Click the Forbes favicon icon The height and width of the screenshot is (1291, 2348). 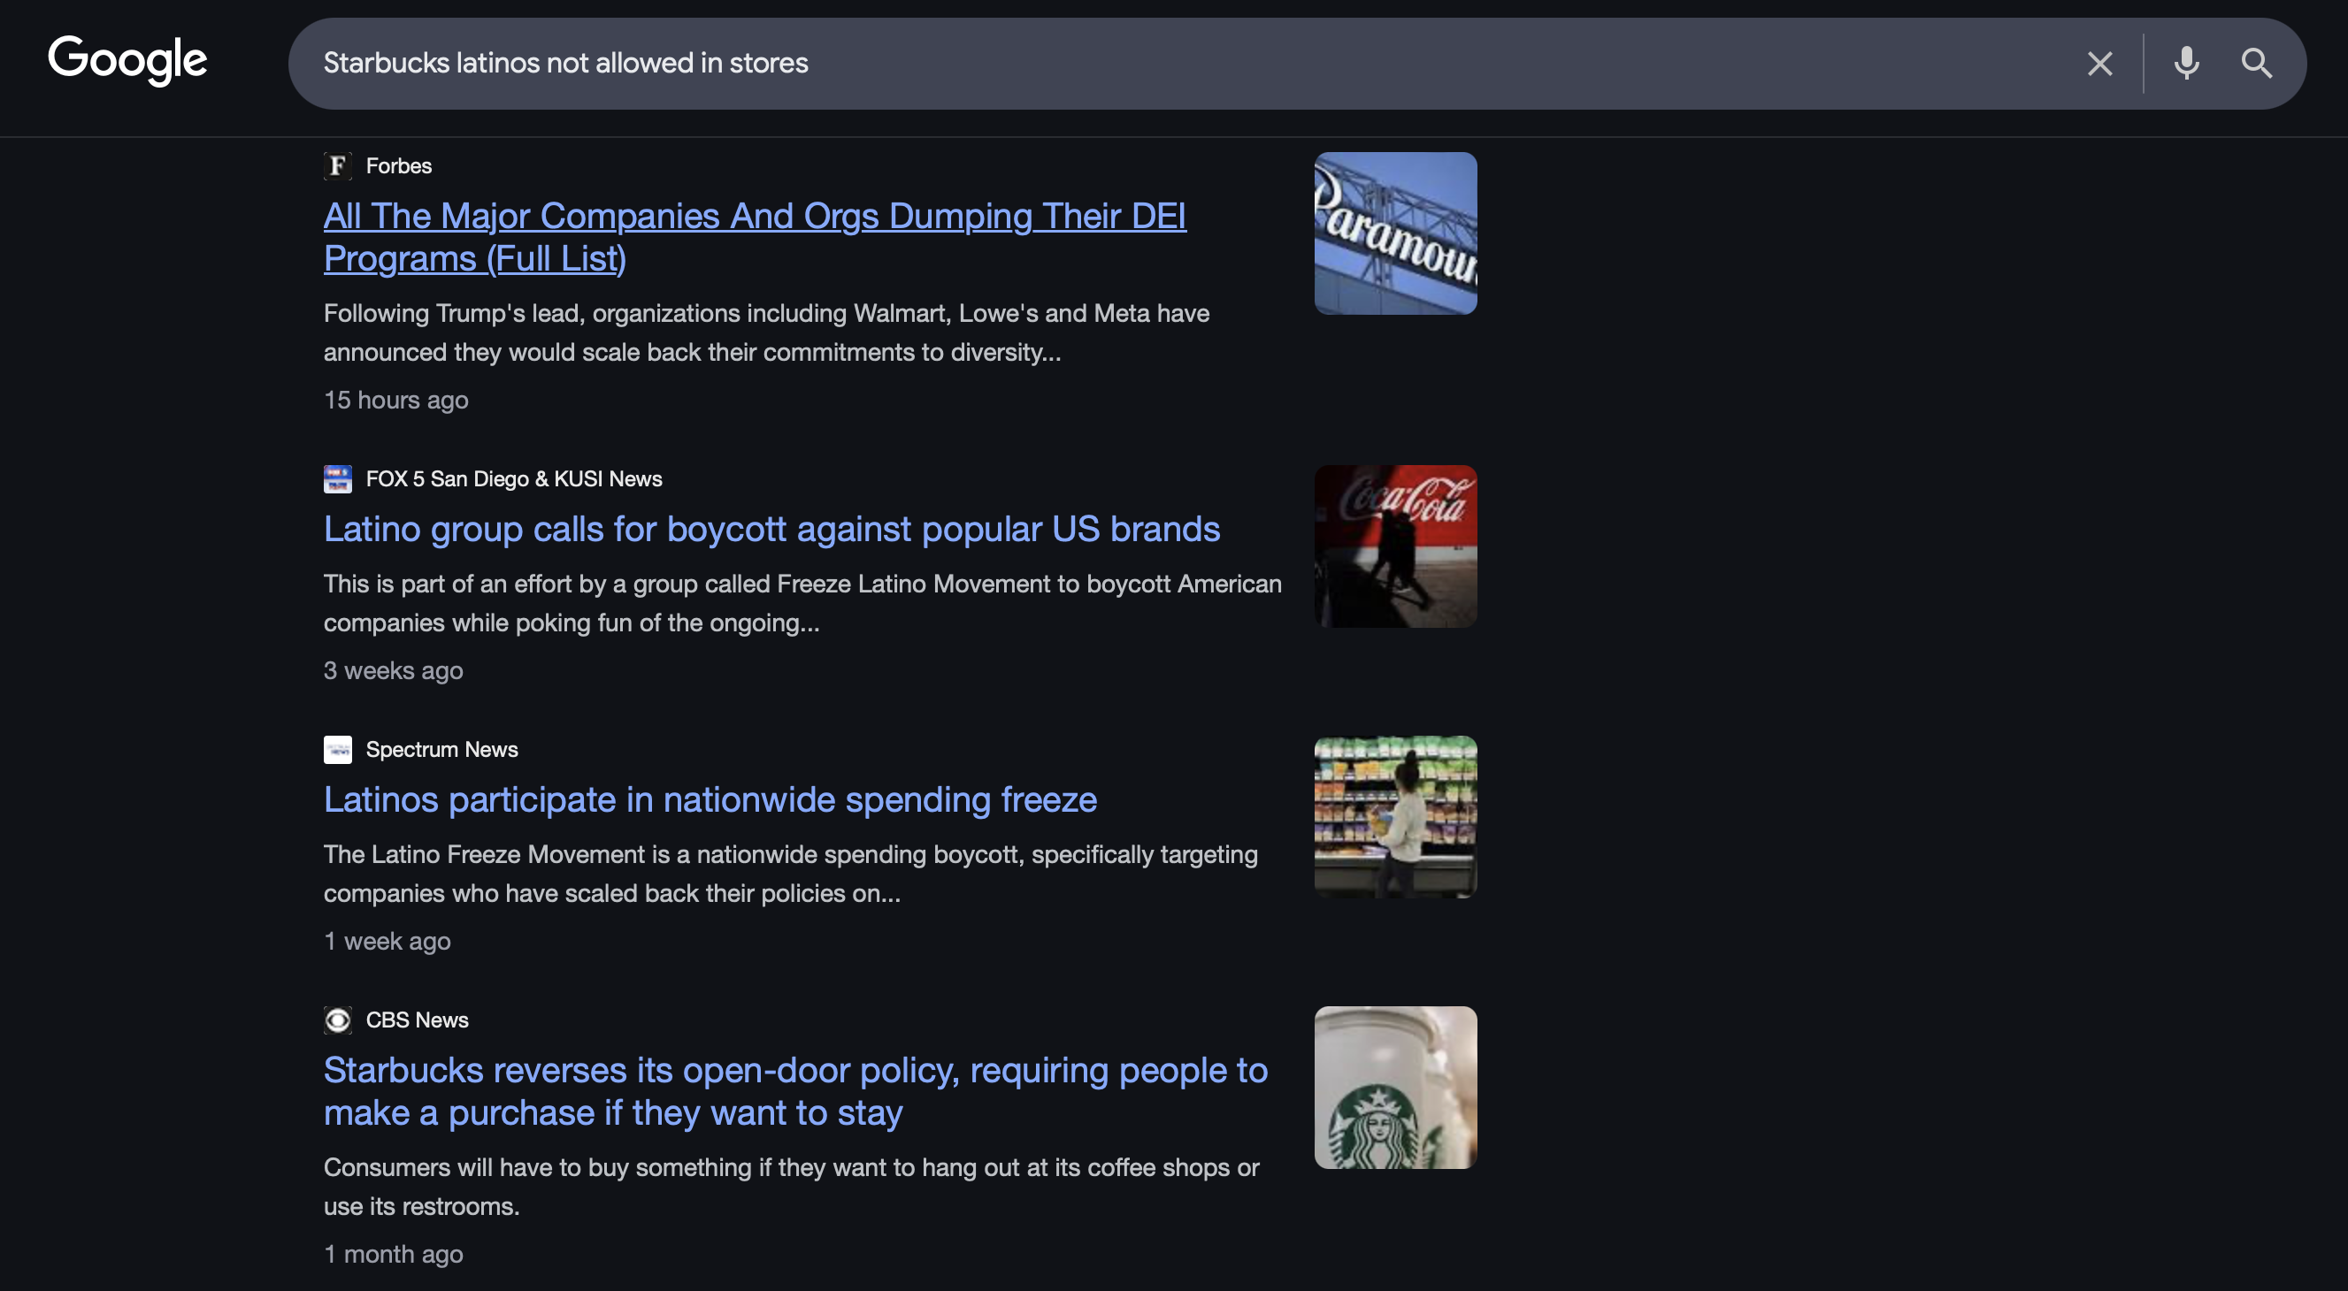(x=337, y=166)
